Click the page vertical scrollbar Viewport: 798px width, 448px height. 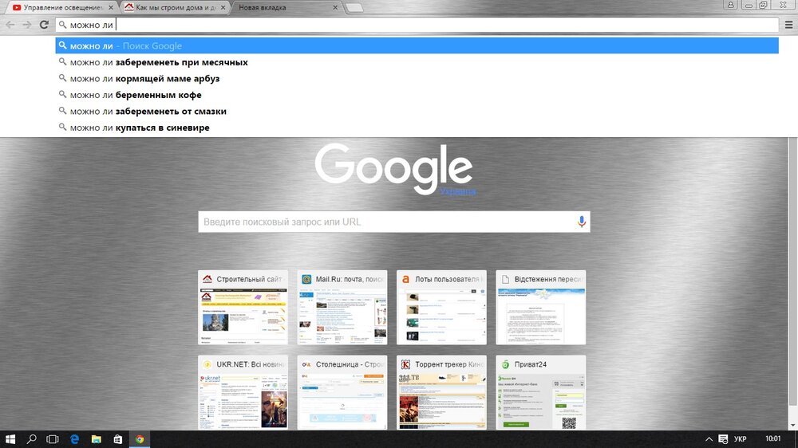793,272
